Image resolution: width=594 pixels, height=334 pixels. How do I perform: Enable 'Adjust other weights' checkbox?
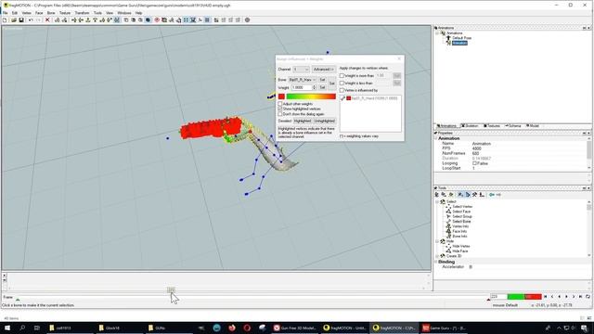(280, 104)
